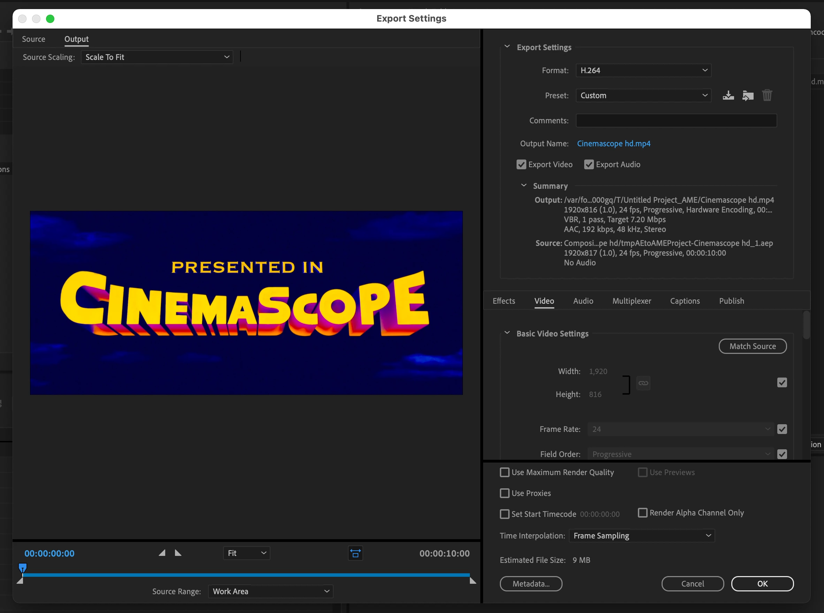Check Render Alpha Channel Only
Image resolution: width=824 pixels, height=613 pixels.
click(x=642, y=513)
